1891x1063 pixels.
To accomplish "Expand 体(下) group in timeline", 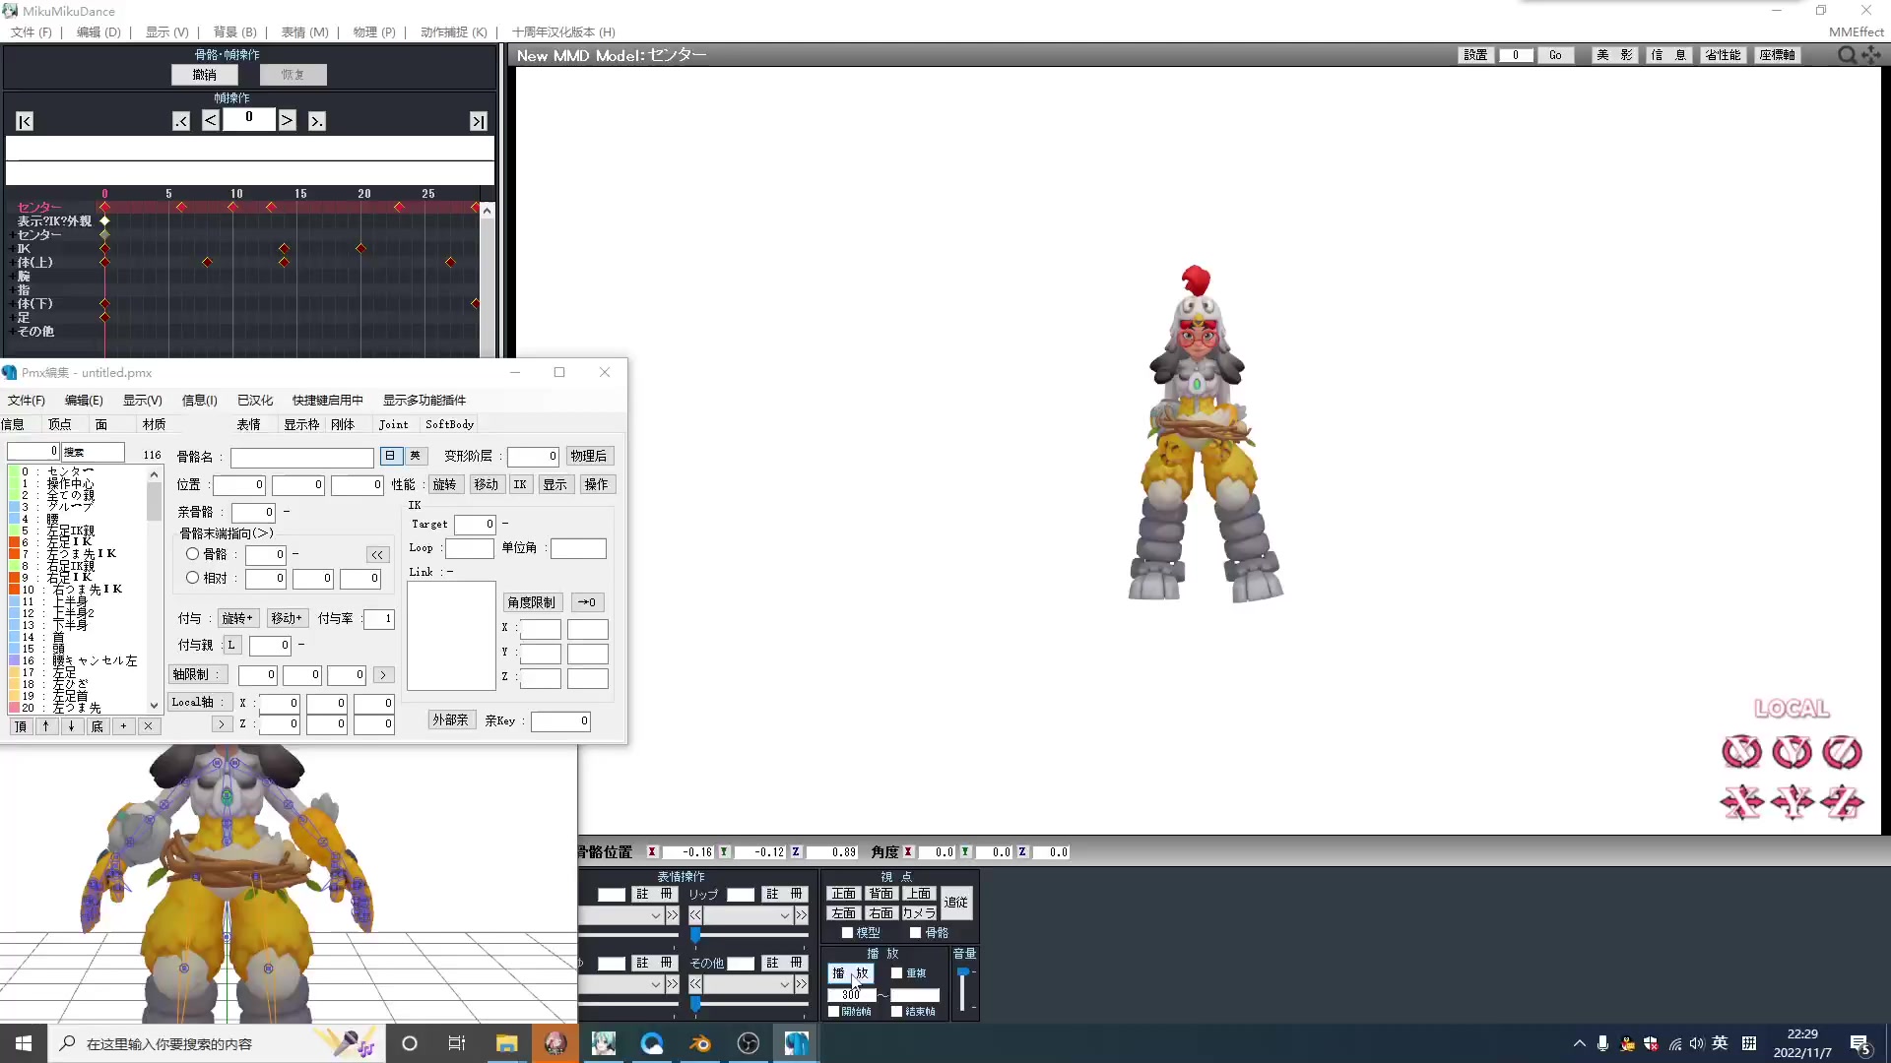I will 13,304.
